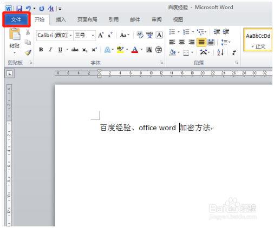
Task: Apply the yellow text highlight color
Action: coord(120,50)
